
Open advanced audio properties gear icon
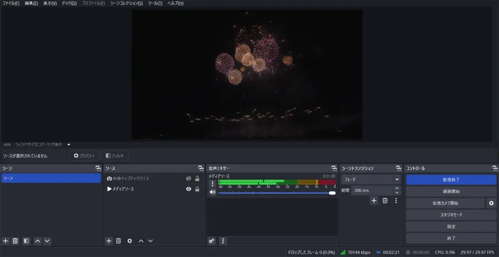(211, 241)
